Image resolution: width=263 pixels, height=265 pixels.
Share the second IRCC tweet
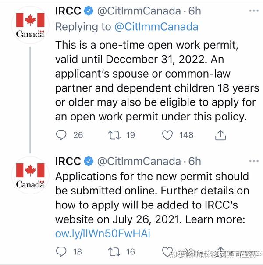pos(220,250)
